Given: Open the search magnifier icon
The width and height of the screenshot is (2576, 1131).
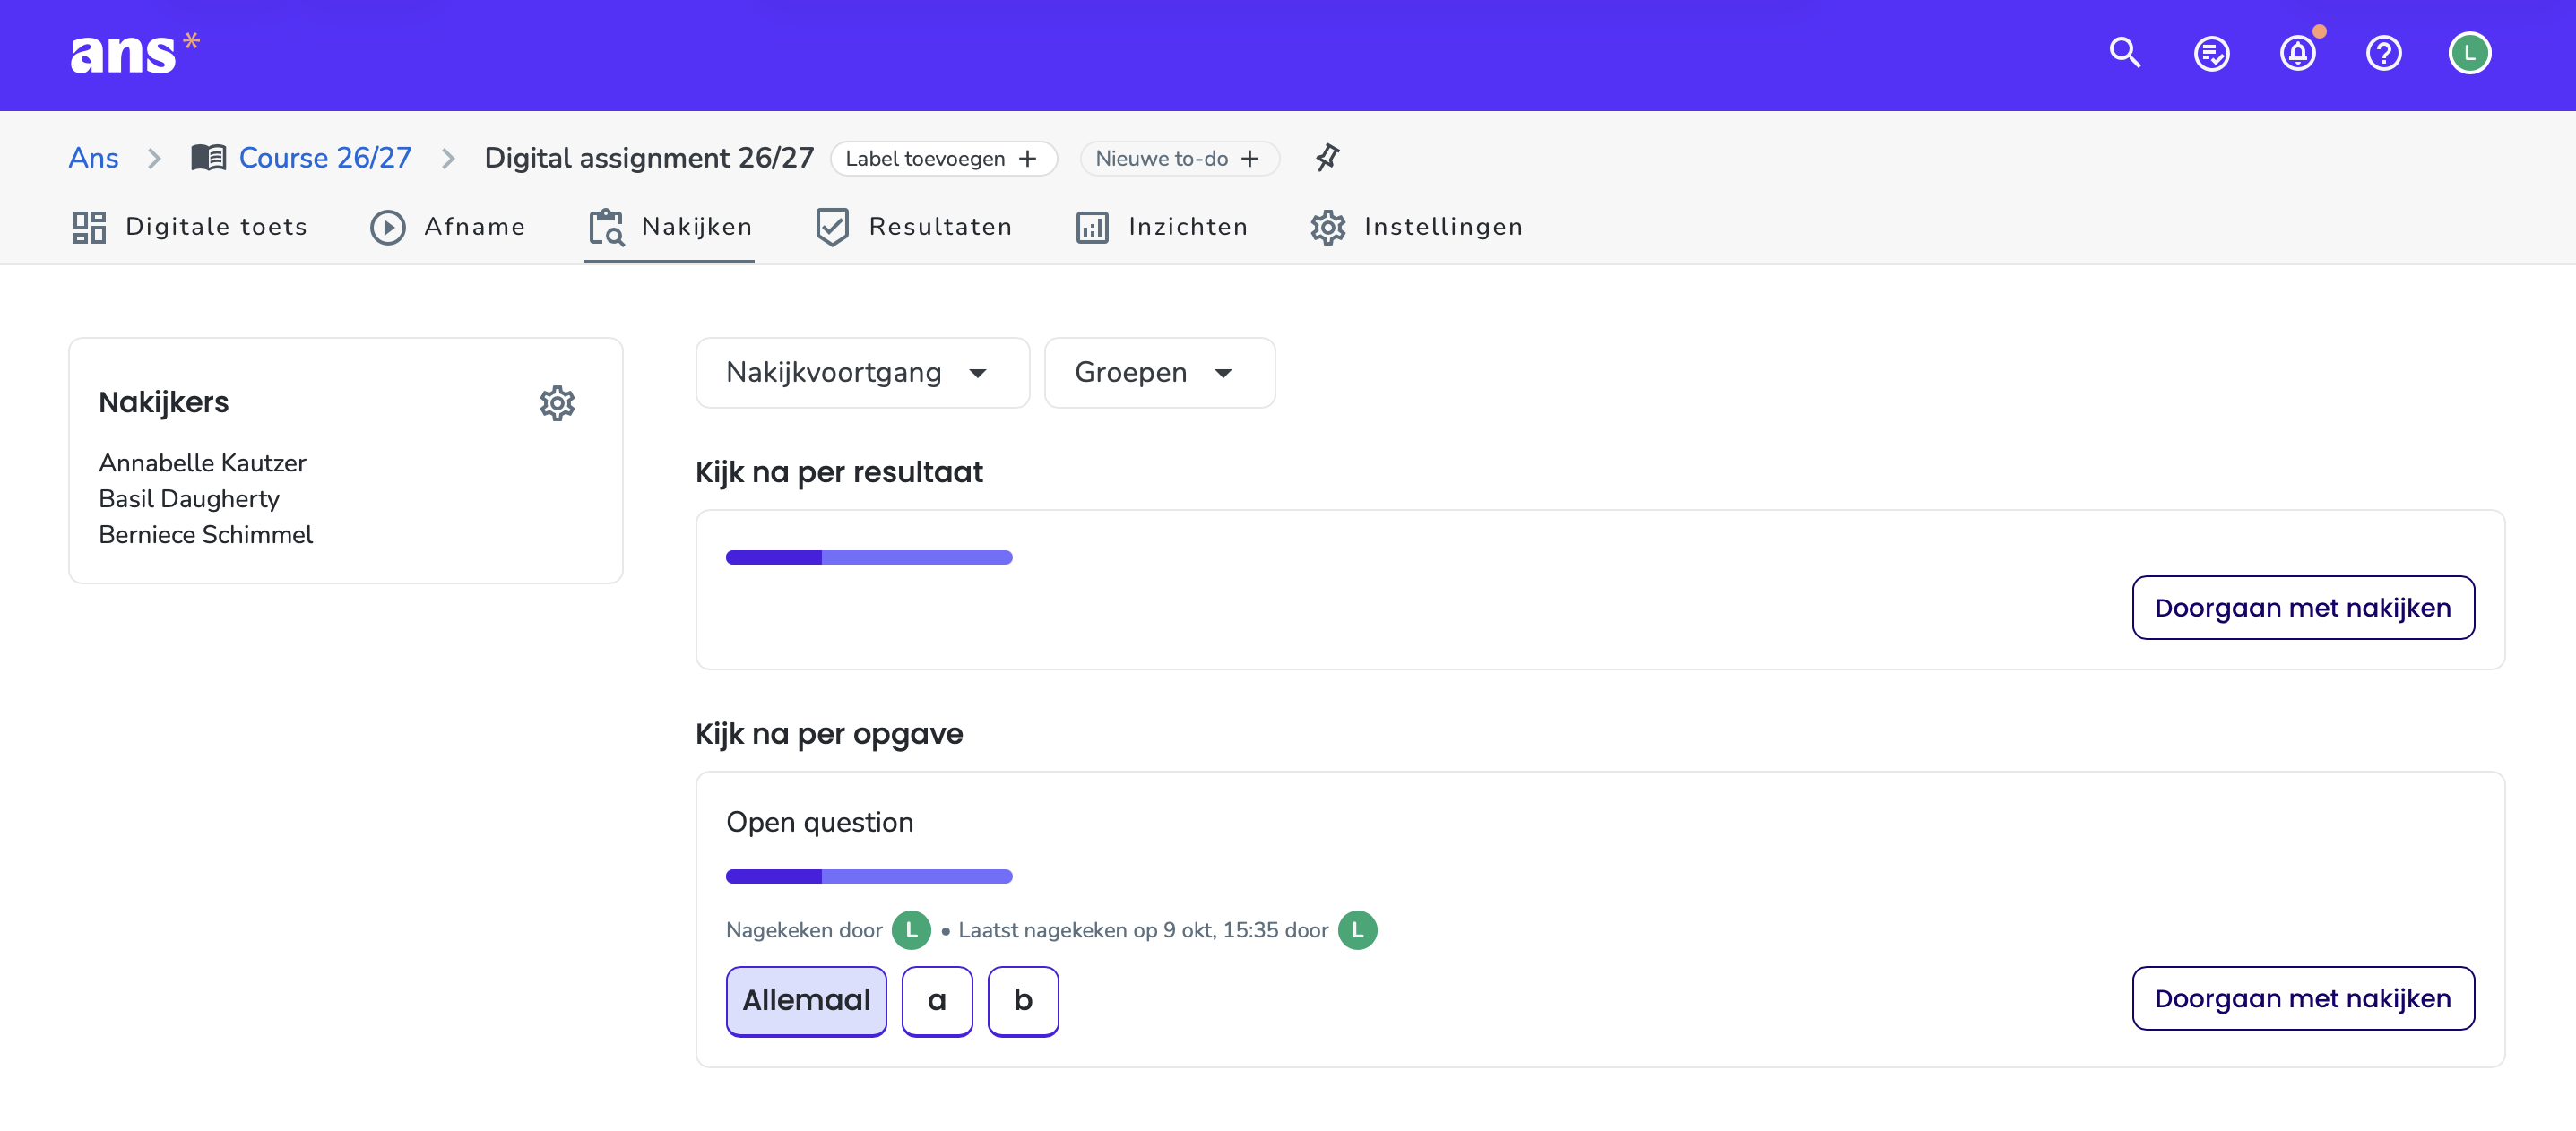Looking at the screenshot, I should (x=2125, y=53).
